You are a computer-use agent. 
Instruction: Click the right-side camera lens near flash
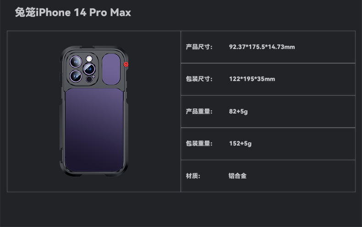point(89,69)
